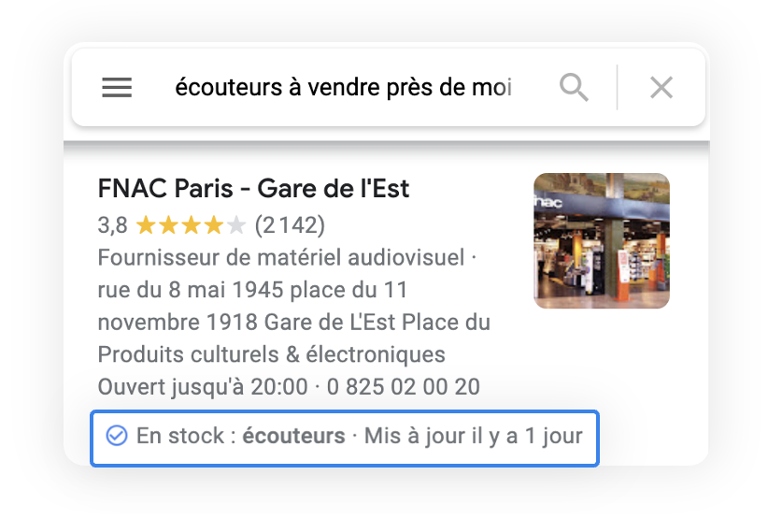This screenshot has height=518, width=768.
Task: Click the blue 'En stock' checkmark icon
Action: coord(117,436)
